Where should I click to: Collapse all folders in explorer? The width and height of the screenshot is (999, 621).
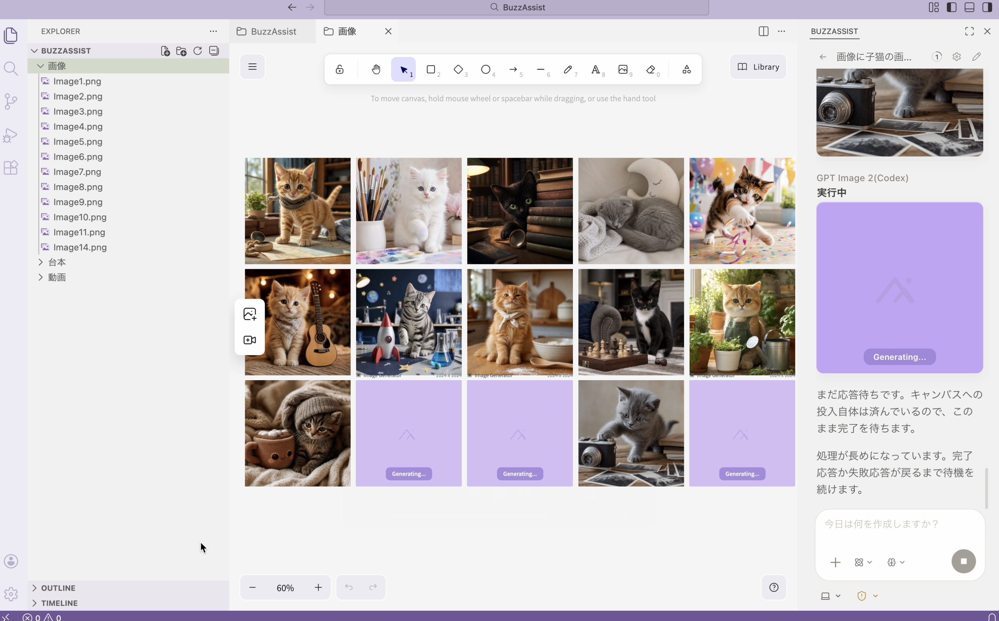[214, 51]
